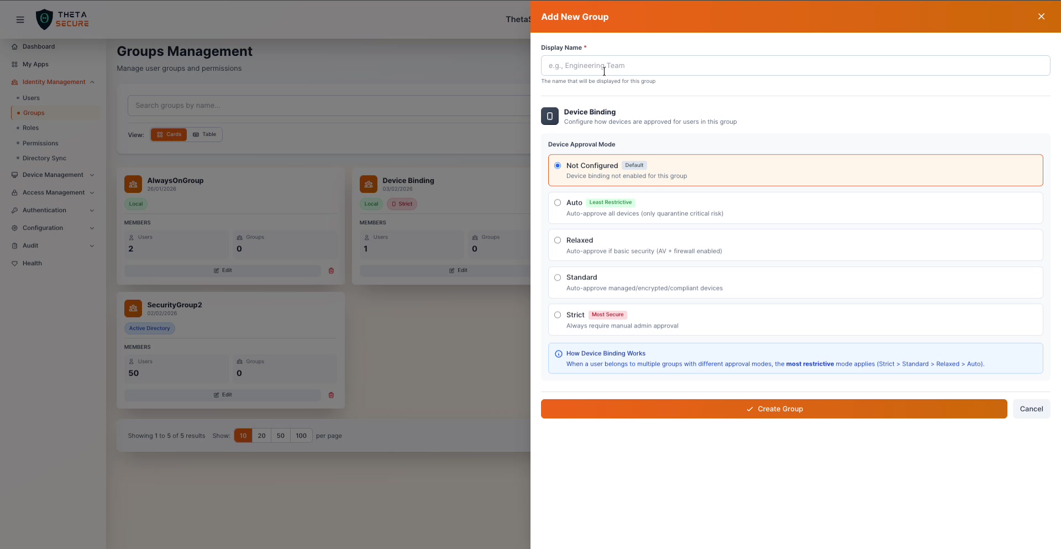Switch to the Table view
The width and height of the screenshot is (1061, 549).
click(204, 134)
